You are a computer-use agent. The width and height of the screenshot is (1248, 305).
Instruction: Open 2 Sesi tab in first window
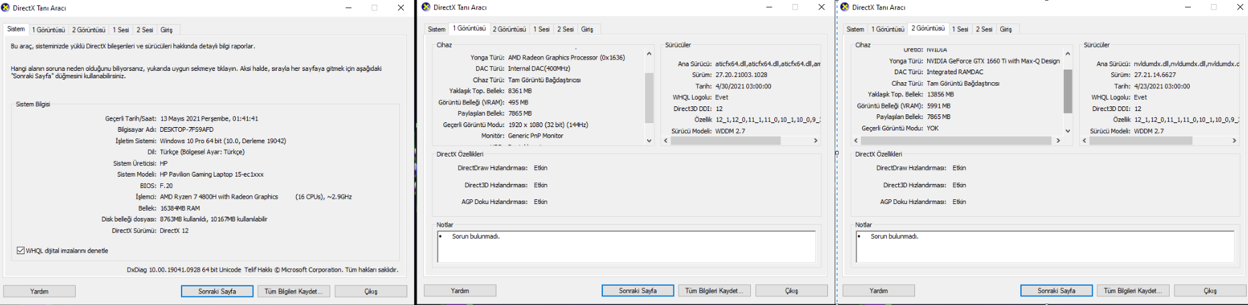point(145,30)
